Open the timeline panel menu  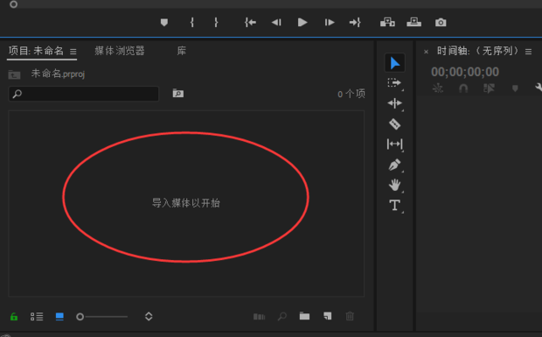(529, 52)
